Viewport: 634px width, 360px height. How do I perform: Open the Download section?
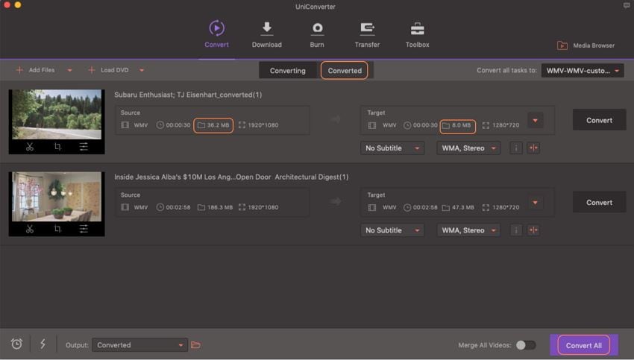266,34
